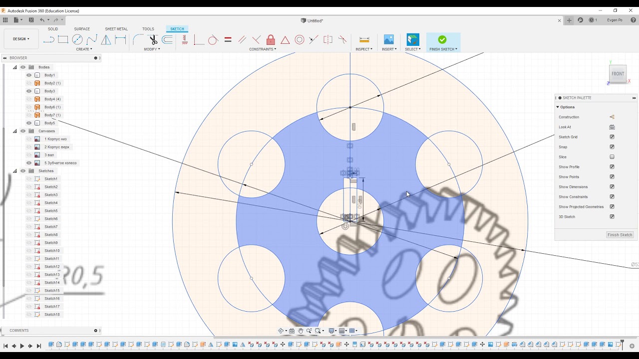Click Finish Sketch button in Sketch Palette
The height and width of the screenshot is (359, 639).
(x=620, y=235)
